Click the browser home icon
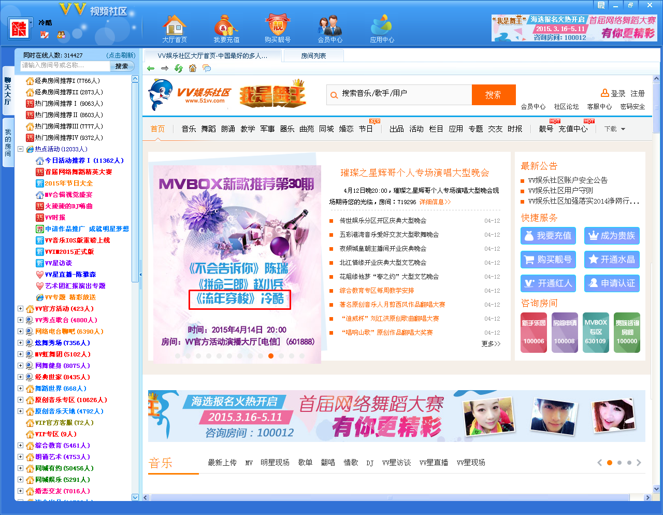 (x=193, y=68)
